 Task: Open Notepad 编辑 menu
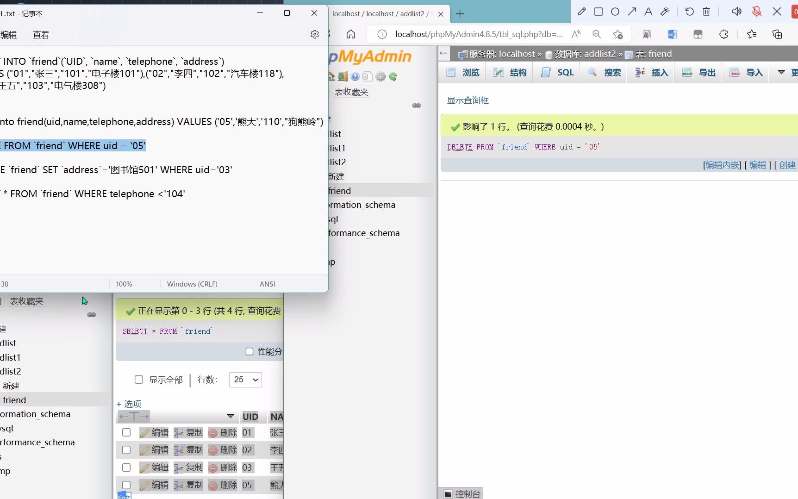[9, 35]
